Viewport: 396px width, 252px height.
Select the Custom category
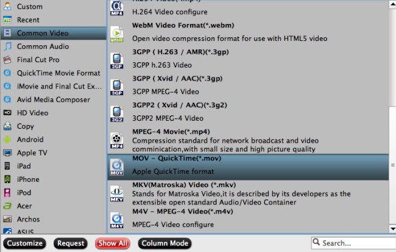click(x=53, y=6)
